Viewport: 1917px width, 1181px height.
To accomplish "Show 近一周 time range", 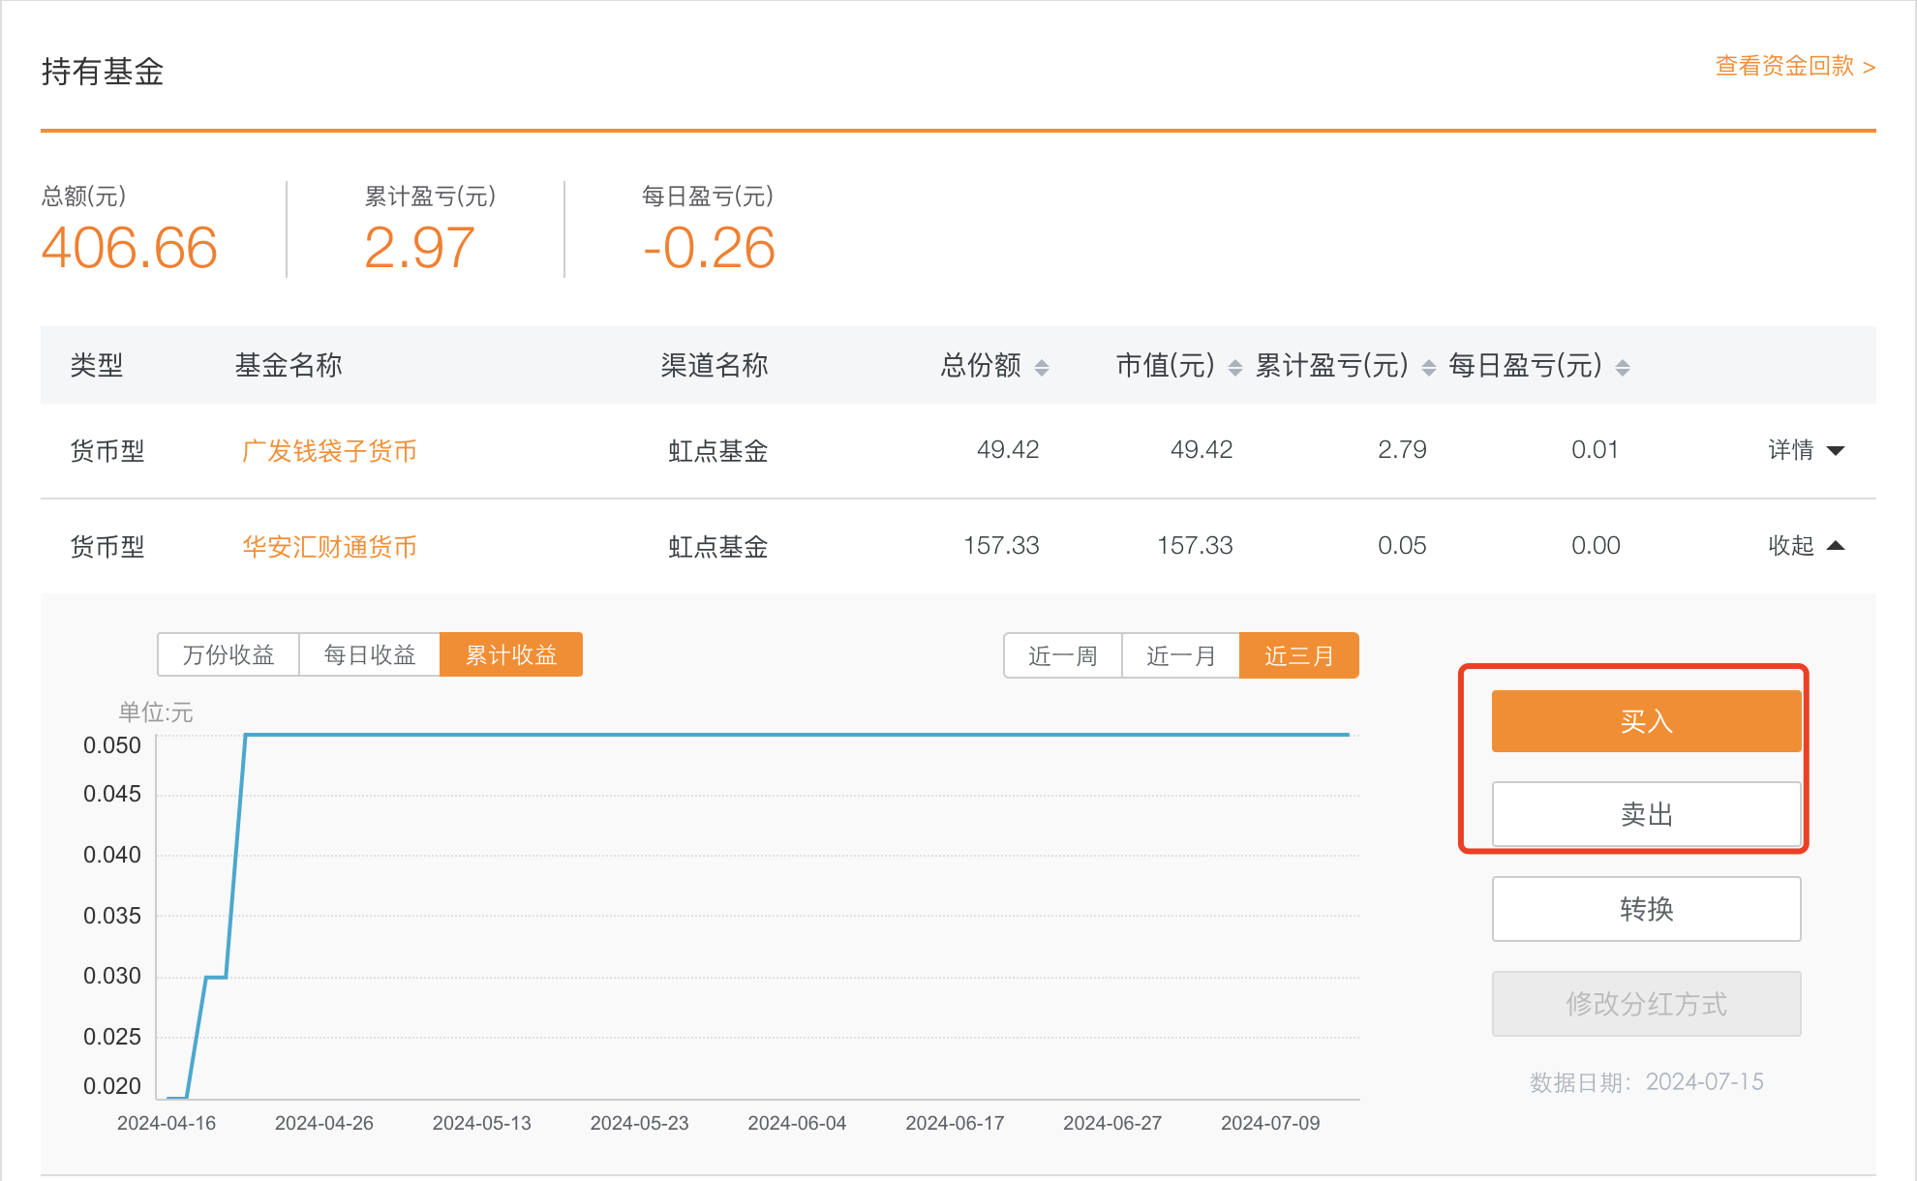I will (x=1063, y=655).
